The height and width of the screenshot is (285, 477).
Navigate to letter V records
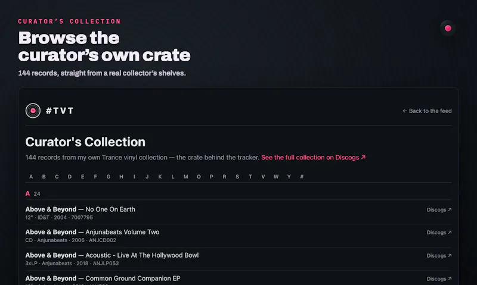pos(263,177)
